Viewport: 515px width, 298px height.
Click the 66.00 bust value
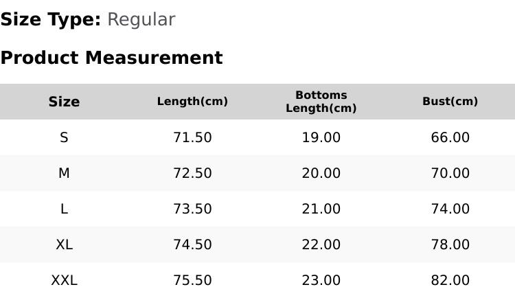click(x=450, y=137)
